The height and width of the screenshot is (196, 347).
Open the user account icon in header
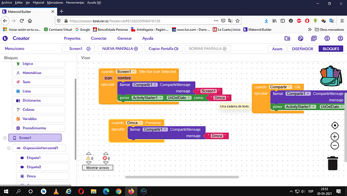340,38
